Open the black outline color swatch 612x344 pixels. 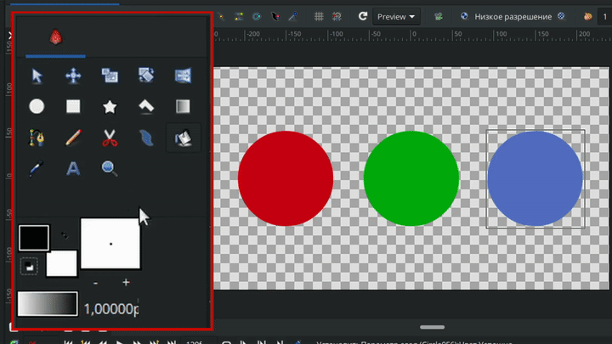[x=34, y=238]
